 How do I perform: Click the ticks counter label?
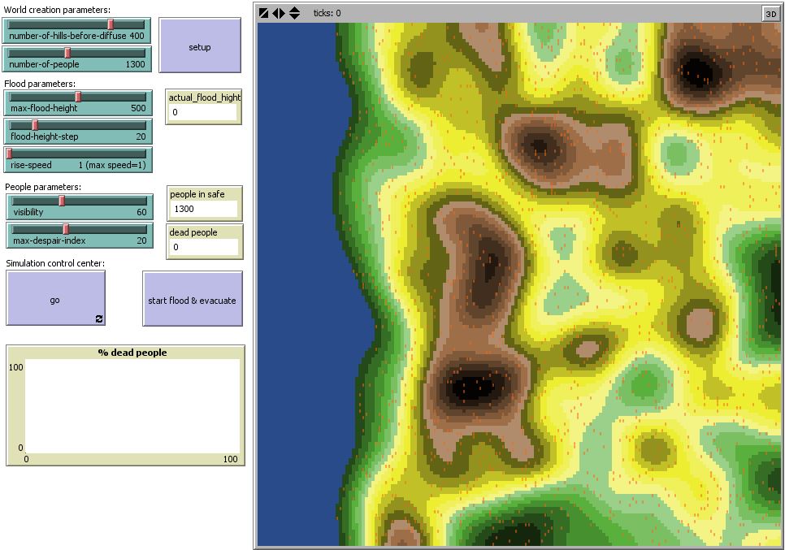click(x=327, y=13)
